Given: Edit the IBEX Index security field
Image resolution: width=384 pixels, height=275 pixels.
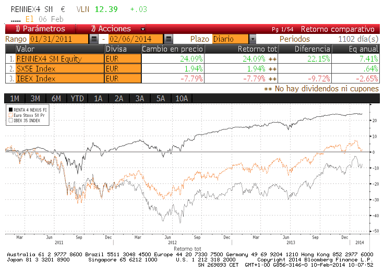Looking at the screenshot, I should tap(60, 79).
